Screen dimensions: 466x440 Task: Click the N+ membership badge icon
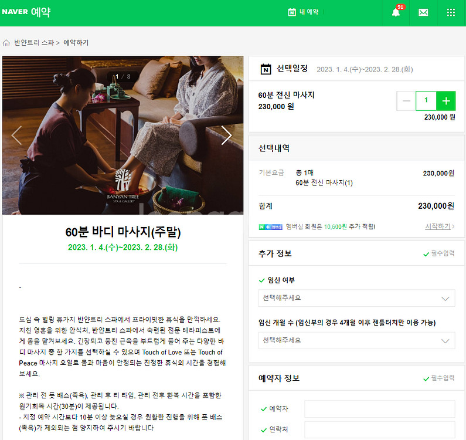(x=270, y=227)
